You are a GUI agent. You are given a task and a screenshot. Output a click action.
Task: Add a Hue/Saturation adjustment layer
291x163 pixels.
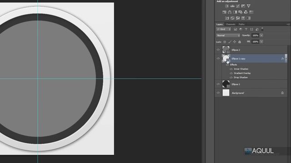[224, 12]
